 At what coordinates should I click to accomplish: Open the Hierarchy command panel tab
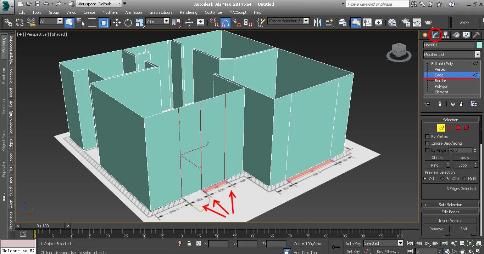coord(446,35)
